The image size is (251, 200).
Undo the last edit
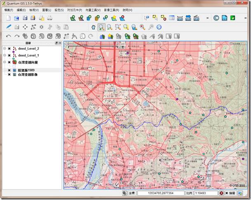pos(9,36)
